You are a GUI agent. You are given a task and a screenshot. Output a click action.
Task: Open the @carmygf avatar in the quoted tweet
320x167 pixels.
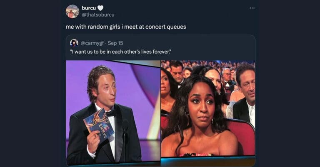[74, 43]
